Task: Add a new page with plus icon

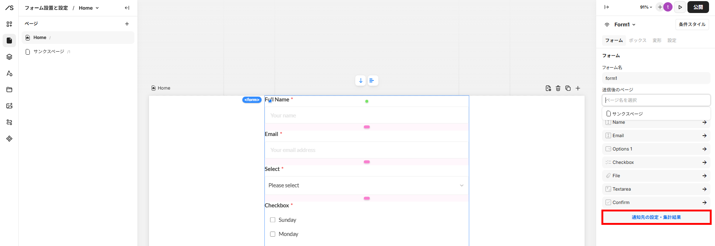Action: click(x=127, y=24)
